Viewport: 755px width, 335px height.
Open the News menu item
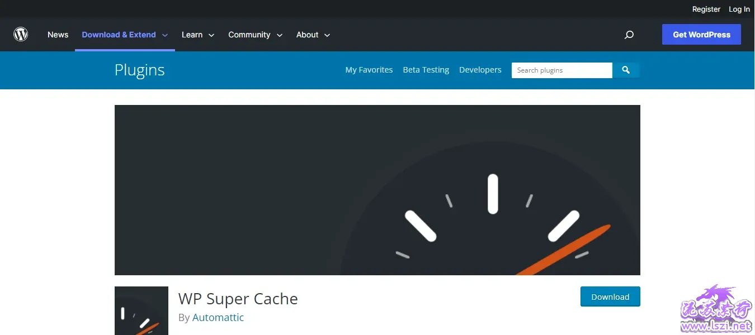(58, 35)
